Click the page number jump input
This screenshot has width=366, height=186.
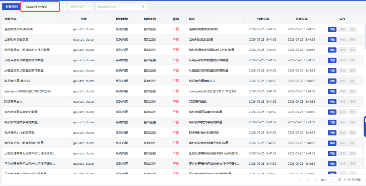tap(333, 180)
